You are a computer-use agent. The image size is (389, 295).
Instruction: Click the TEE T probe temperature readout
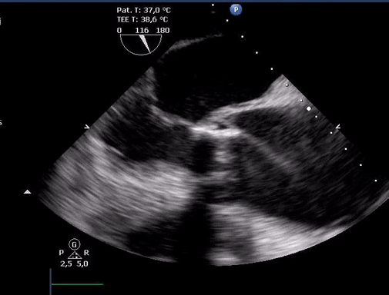(143, 19)
